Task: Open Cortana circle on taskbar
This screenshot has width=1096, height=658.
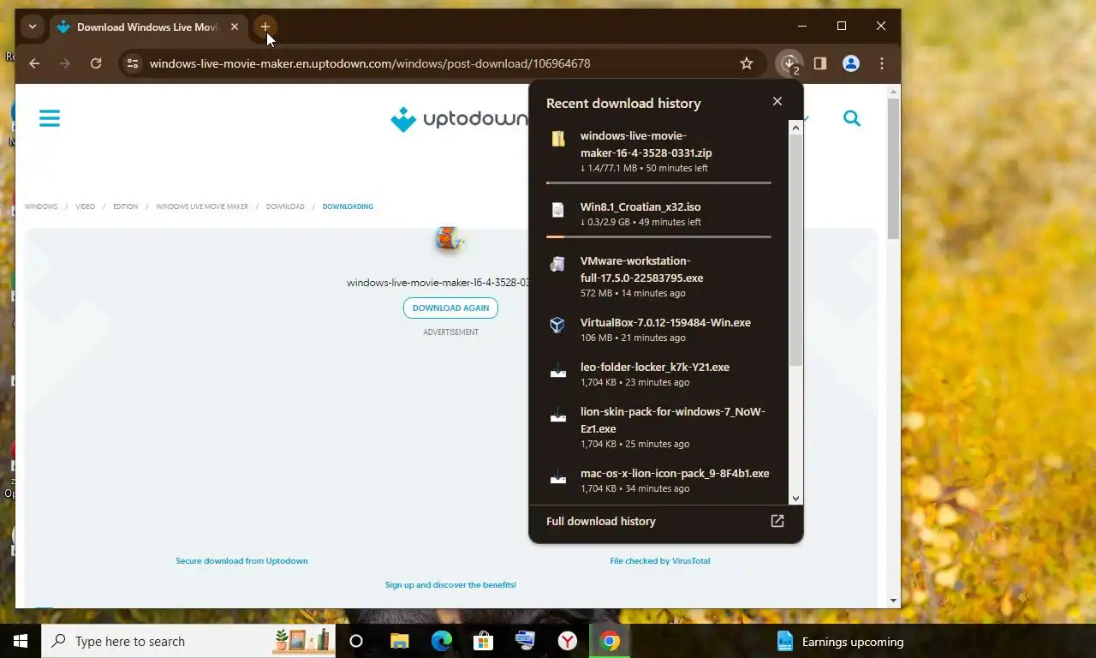Action: (356, 641)
